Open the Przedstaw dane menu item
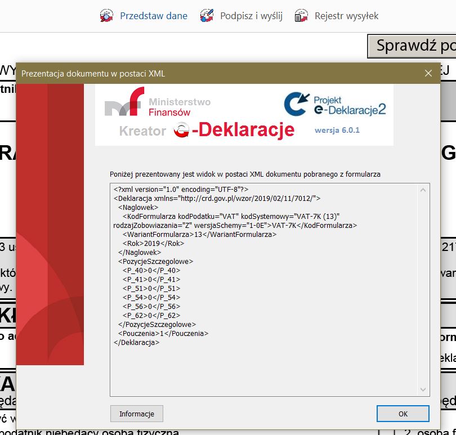The height and width of the screenshot is (435, 456). (x=153, y=16)
